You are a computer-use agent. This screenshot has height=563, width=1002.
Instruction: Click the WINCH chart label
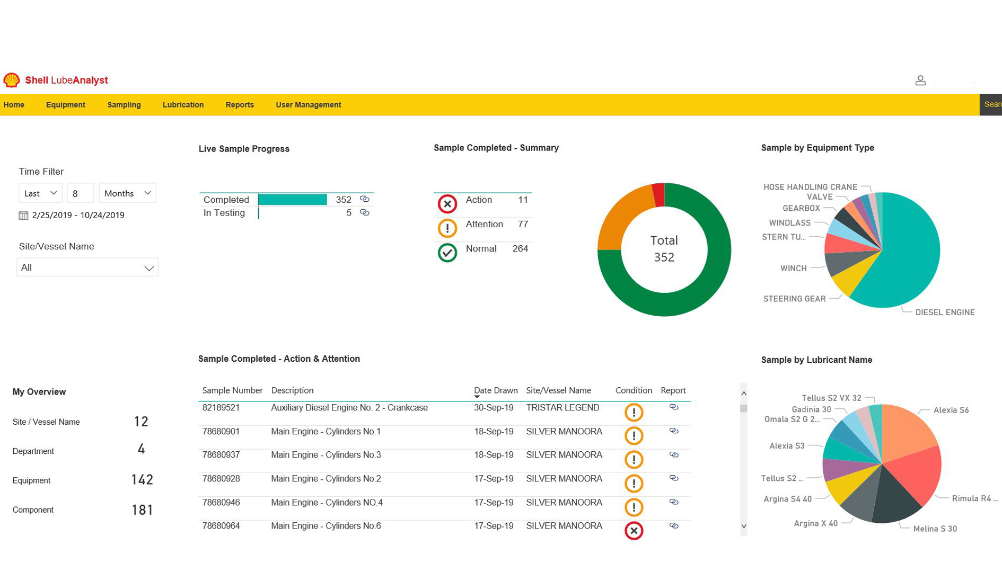pos(794,269)
